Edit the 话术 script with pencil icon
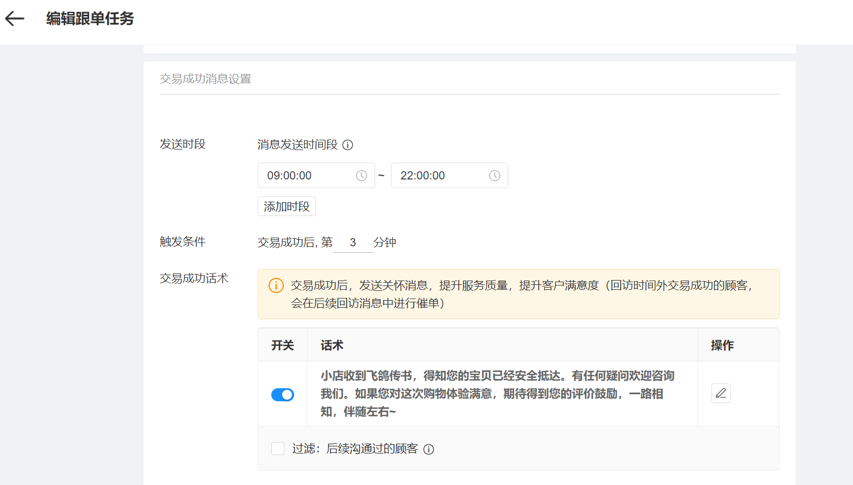Viewport: 853px width, 485px height. (720, 393)
